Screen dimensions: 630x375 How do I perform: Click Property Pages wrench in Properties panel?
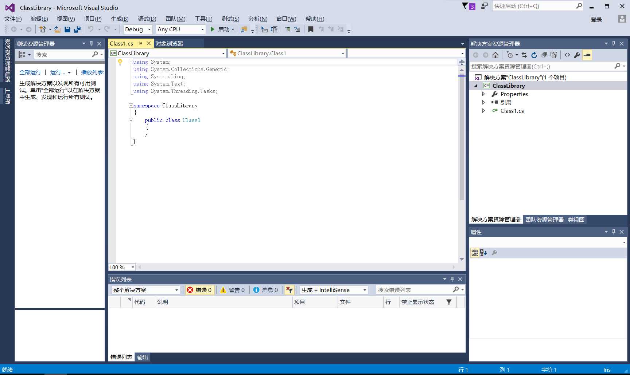click(x=494, y=253)
